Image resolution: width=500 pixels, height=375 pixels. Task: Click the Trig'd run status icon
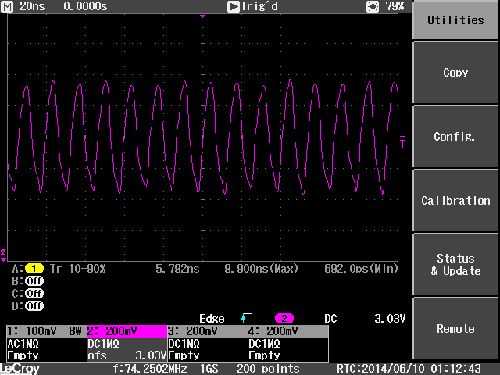tap(234, 6)
